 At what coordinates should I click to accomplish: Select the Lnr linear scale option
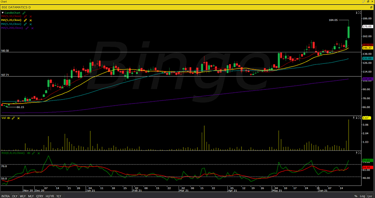[370, 196]
